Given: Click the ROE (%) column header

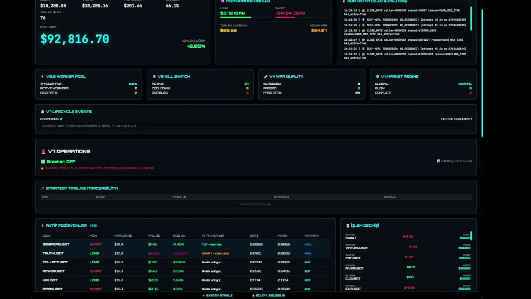Looking at the screenshot, I should coord(179,236).
